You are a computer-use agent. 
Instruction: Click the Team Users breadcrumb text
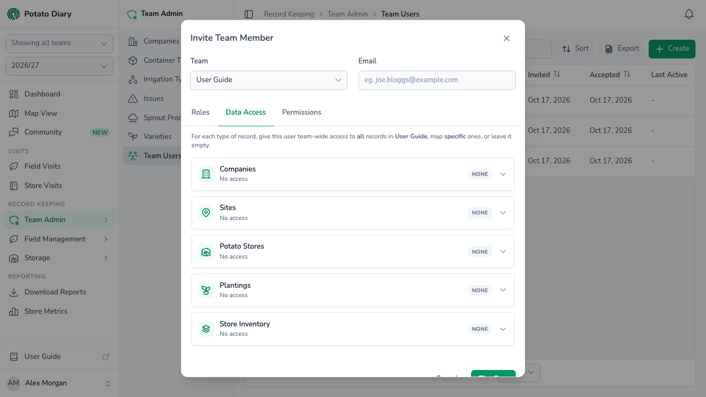pos(400,14)
